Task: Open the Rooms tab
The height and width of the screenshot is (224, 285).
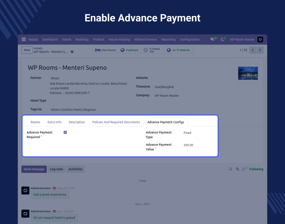Action: (x=35, y=122)
